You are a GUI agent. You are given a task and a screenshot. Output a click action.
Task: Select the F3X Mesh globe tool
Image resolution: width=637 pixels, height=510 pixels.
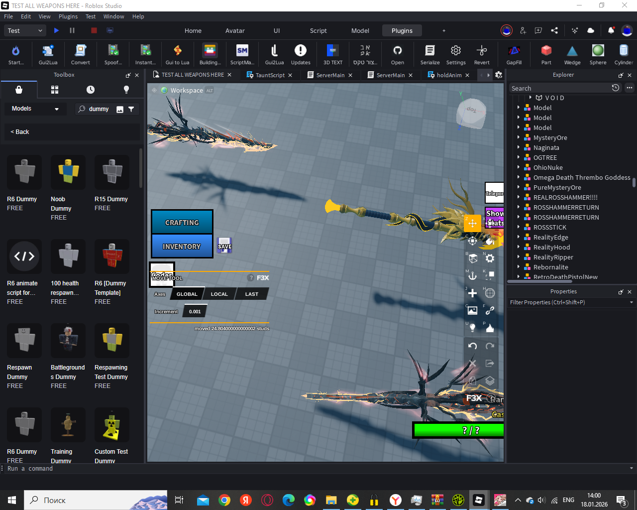coord(490,293)
